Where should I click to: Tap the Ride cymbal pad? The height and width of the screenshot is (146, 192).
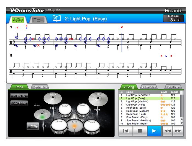[x=98, y=99]
